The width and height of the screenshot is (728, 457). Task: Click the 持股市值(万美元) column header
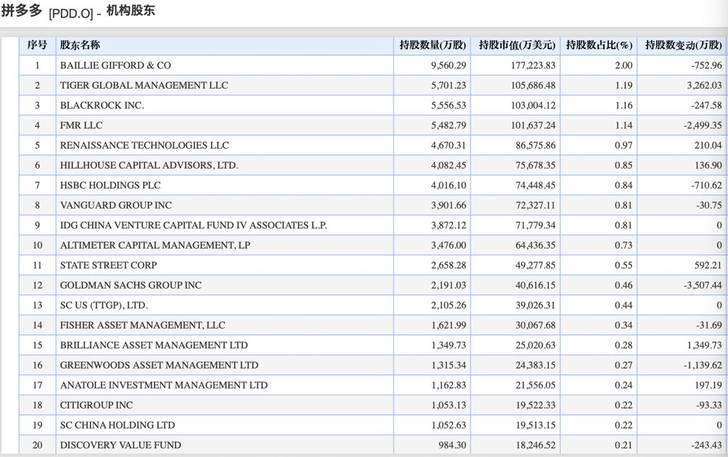point(516,45)
